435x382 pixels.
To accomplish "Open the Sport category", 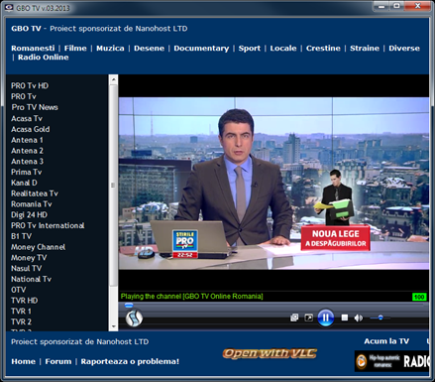I will click(250, 49).
